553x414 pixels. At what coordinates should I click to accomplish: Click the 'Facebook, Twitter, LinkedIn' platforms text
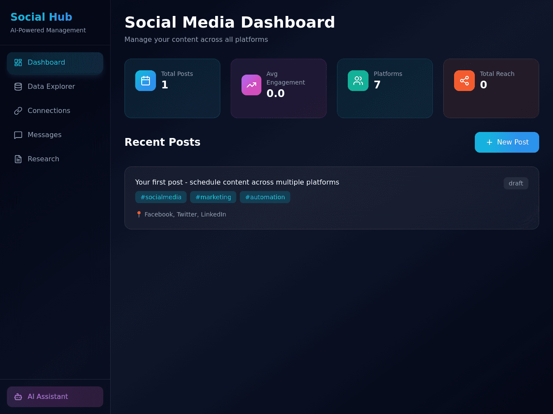(185, 214)
